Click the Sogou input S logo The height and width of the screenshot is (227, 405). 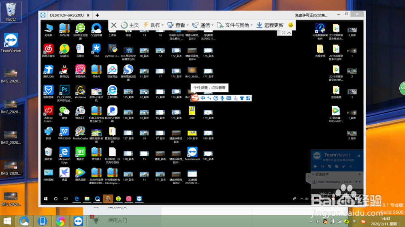195,98
